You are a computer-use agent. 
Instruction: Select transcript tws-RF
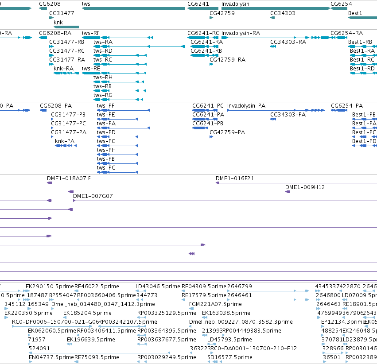[117, 38]
